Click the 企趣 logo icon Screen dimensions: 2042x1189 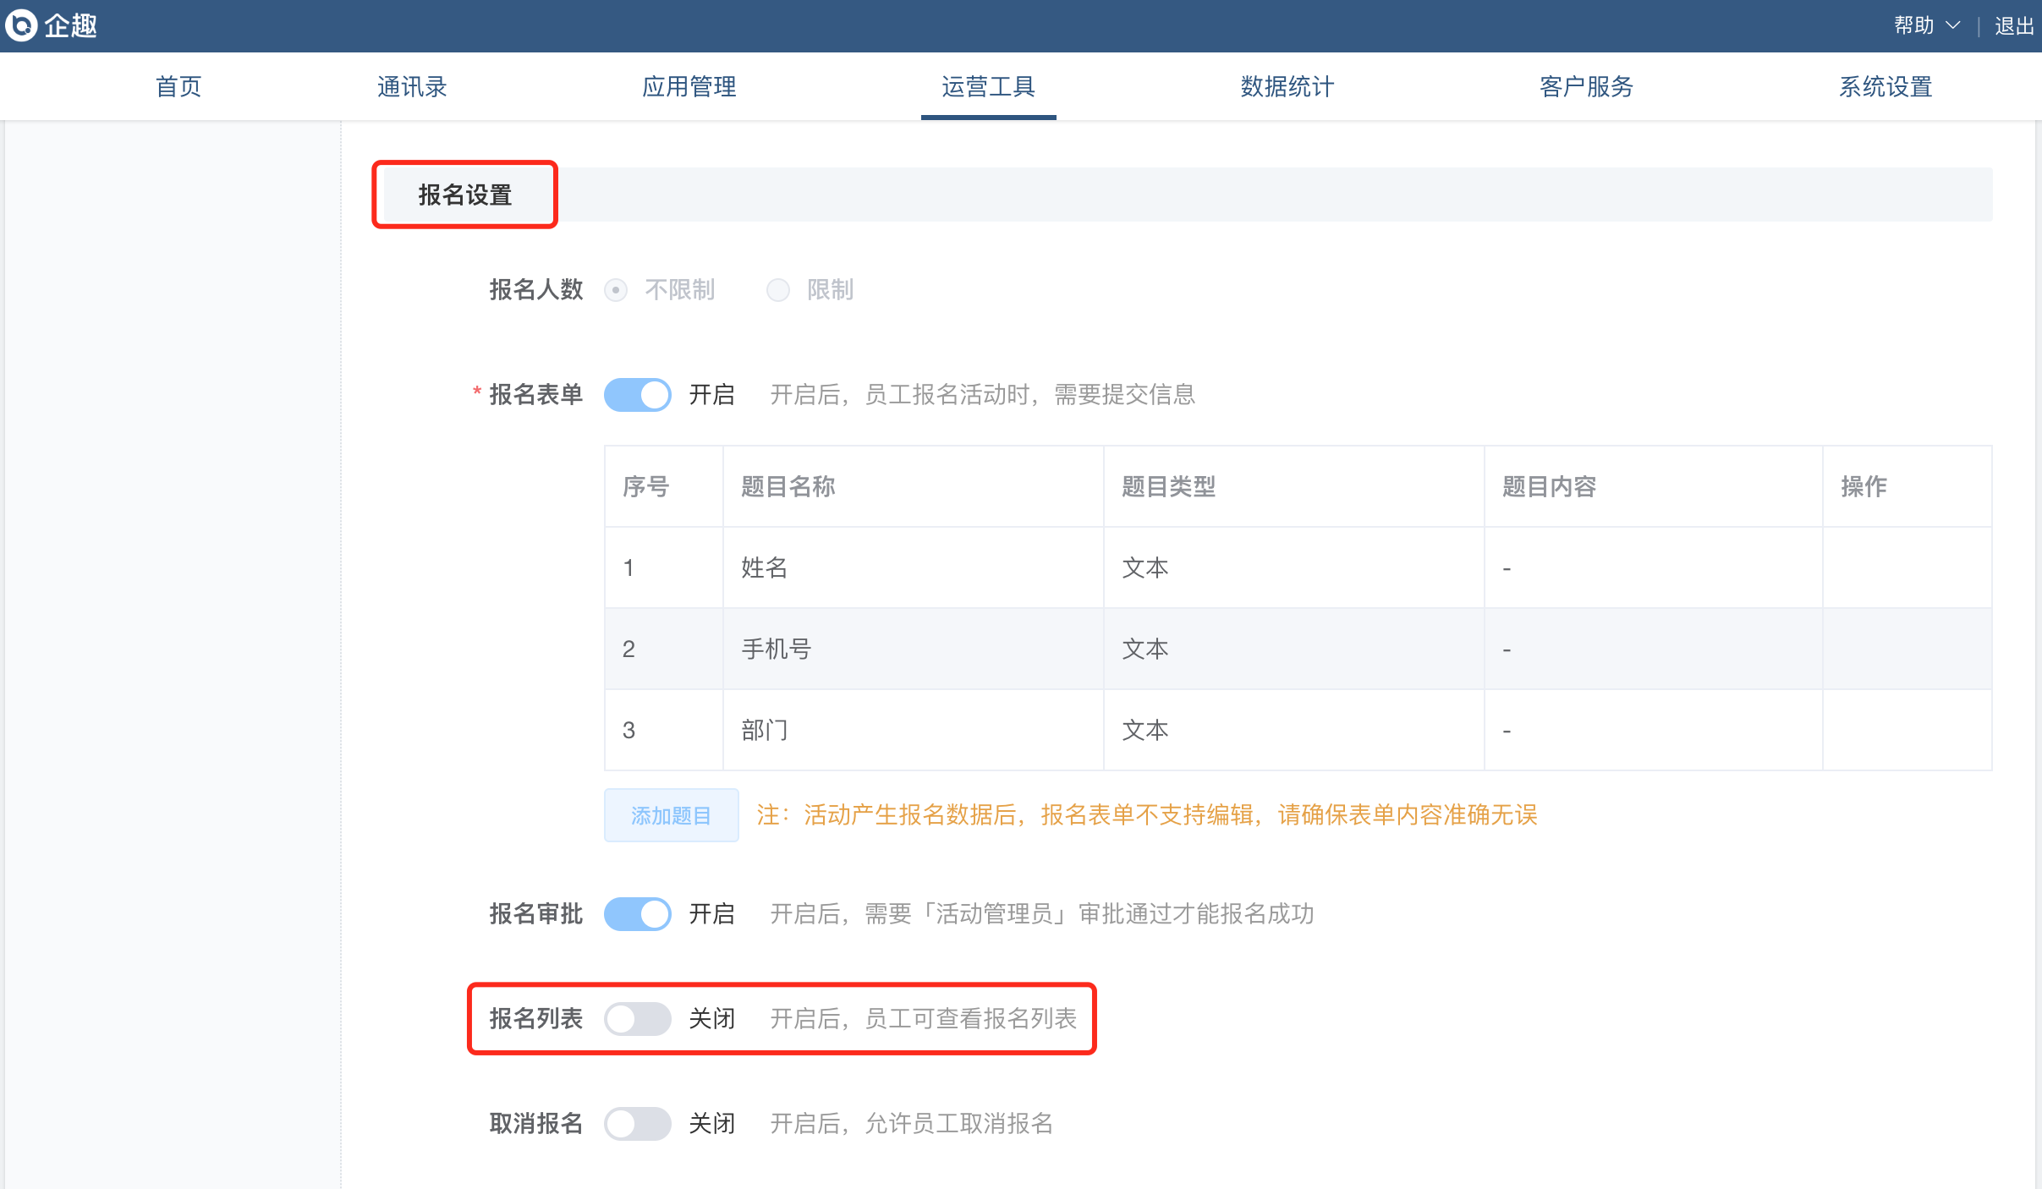pos(21,25)
